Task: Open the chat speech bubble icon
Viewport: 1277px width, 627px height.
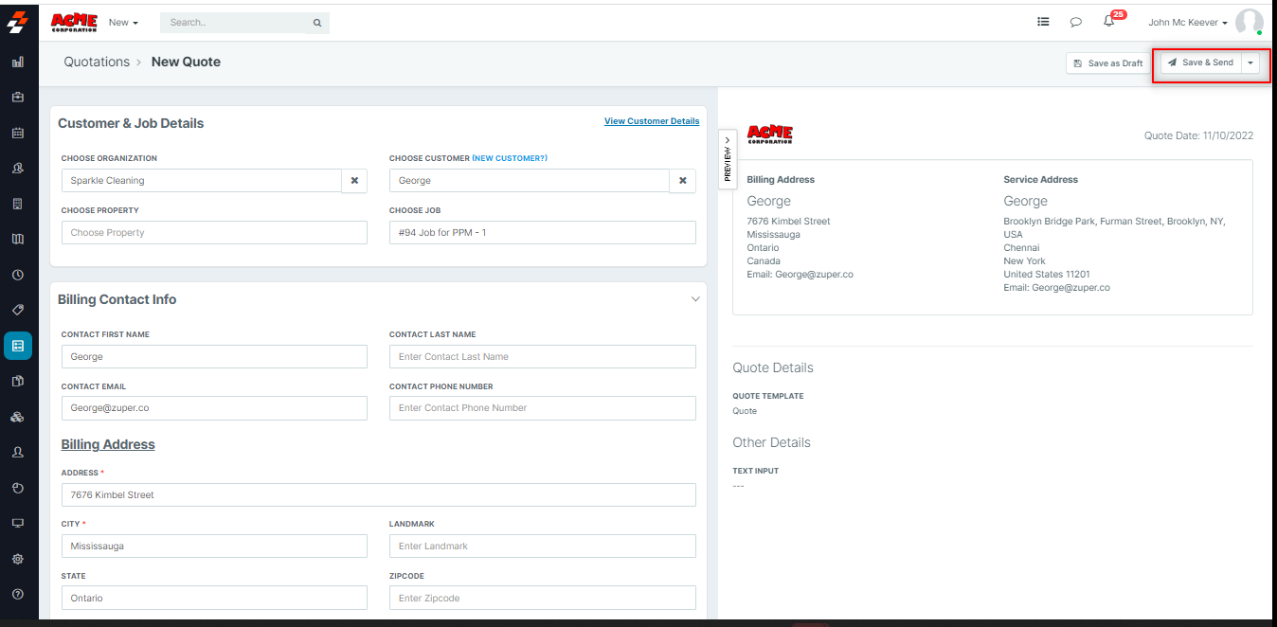Action: (x=1075, y=22)
